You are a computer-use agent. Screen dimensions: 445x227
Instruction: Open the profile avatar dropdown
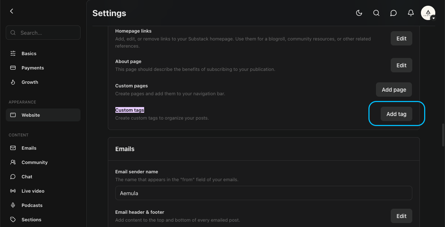coord(428,13)
